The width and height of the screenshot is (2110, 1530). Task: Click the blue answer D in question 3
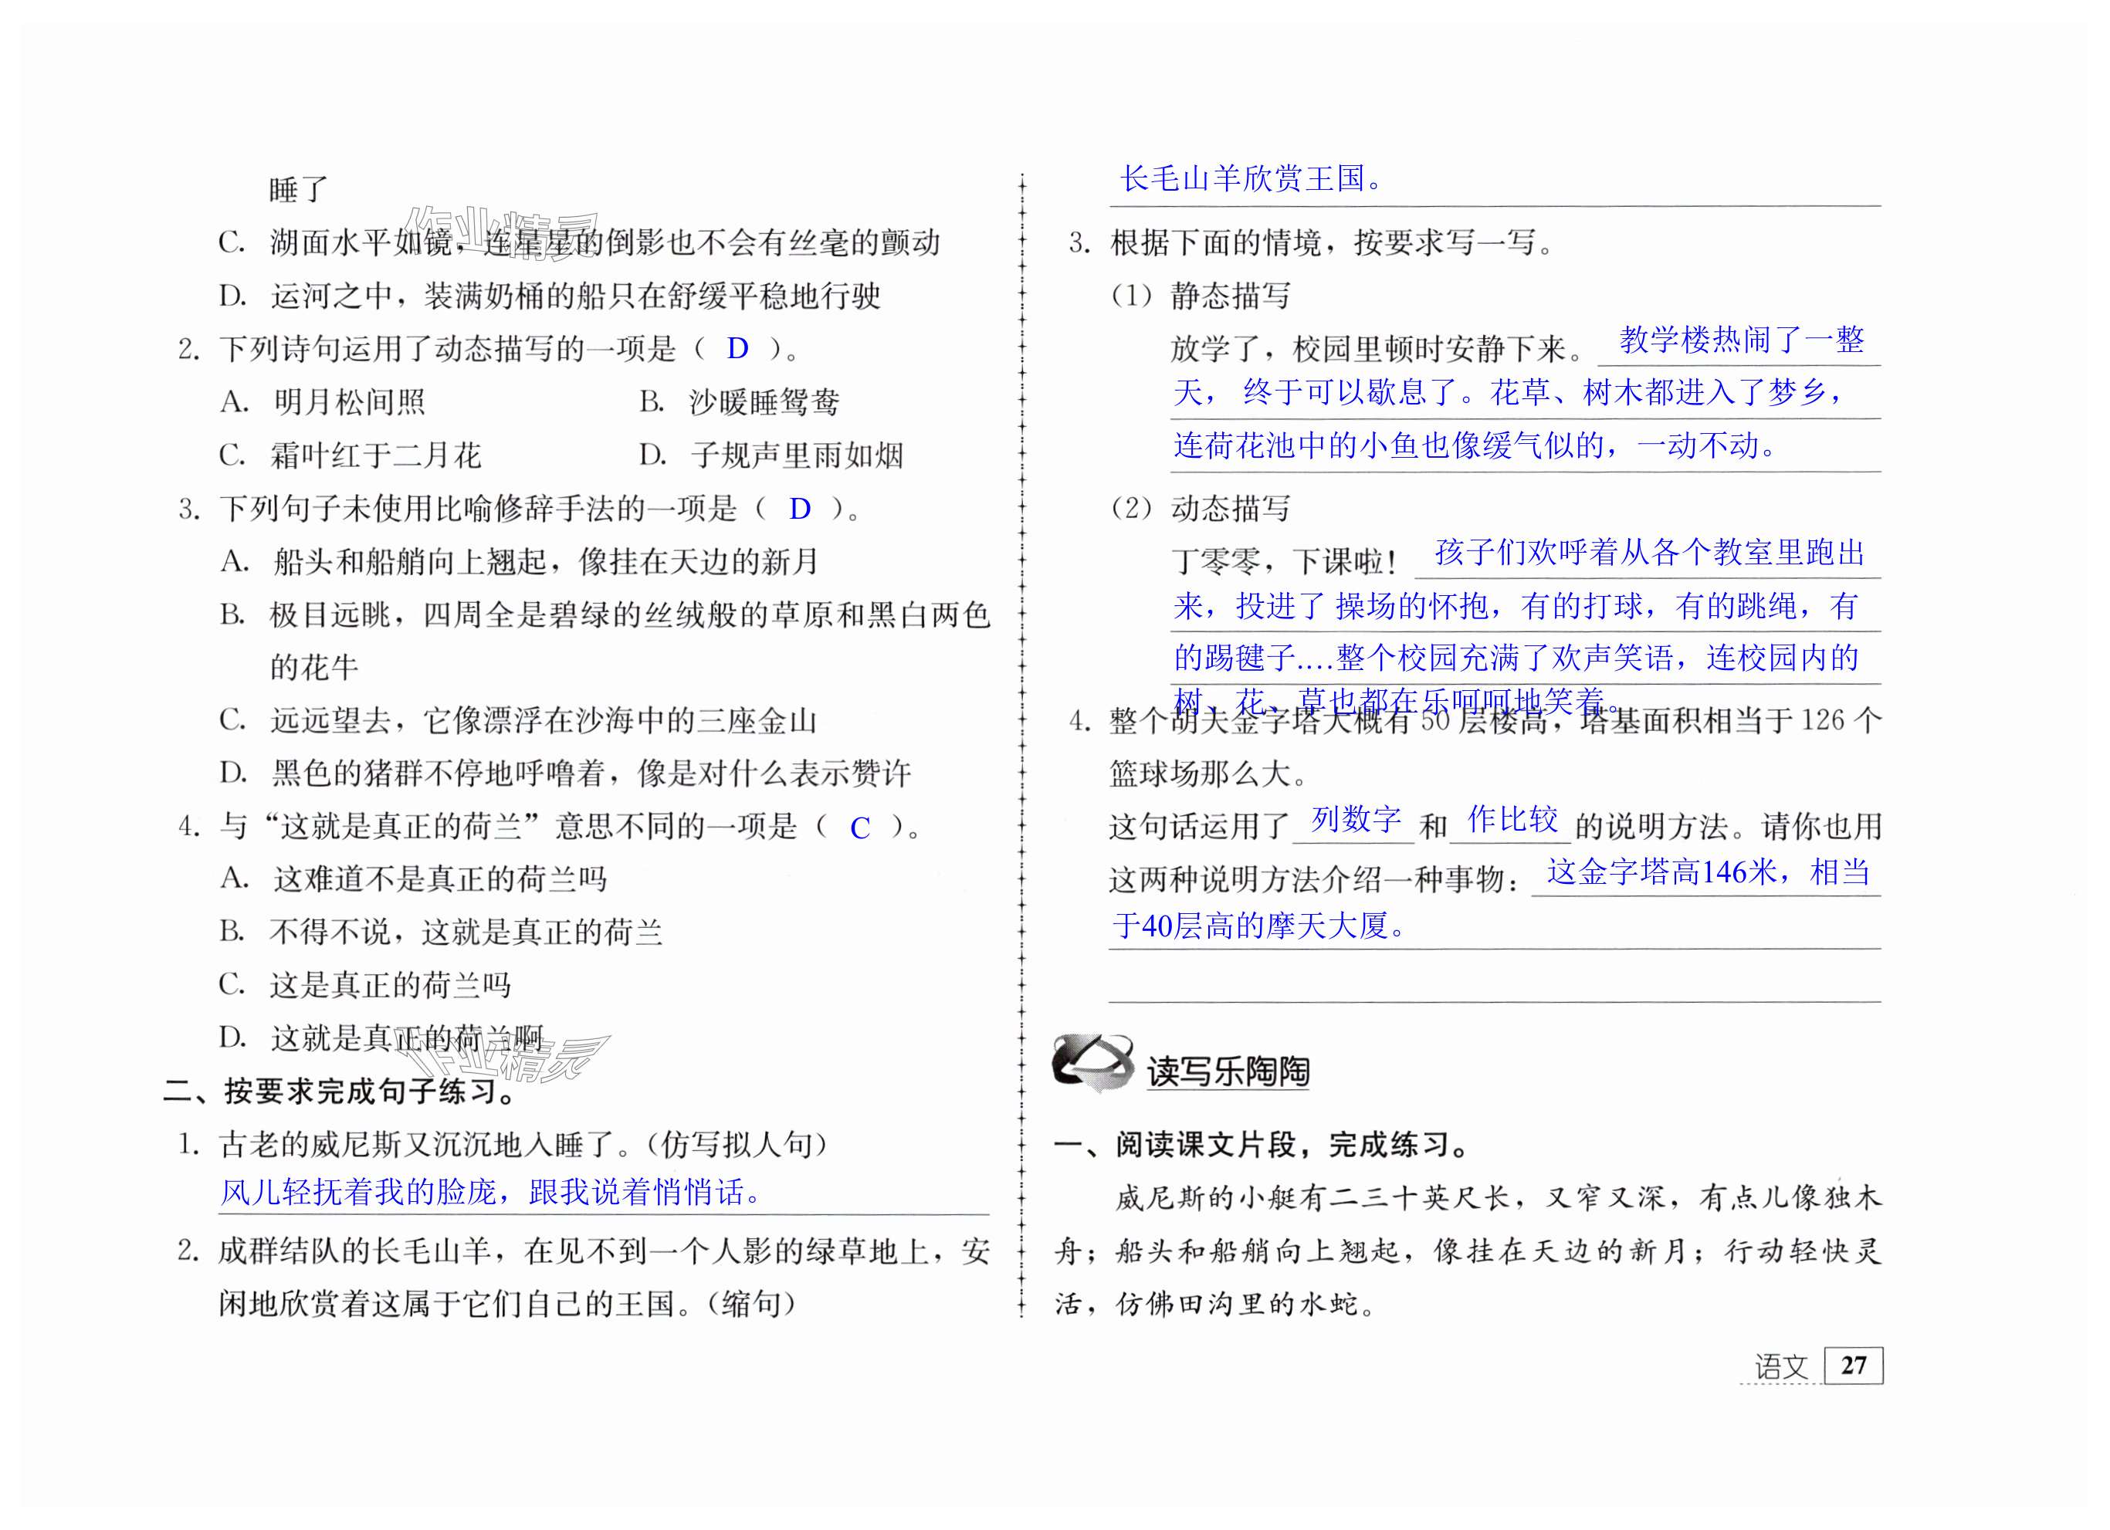[799, 509]
